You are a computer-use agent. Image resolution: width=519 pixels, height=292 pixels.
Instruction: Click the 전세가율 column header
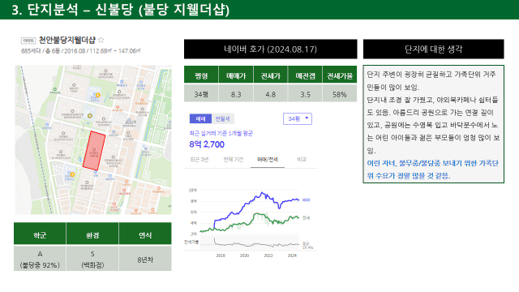[x=340, y=75]
